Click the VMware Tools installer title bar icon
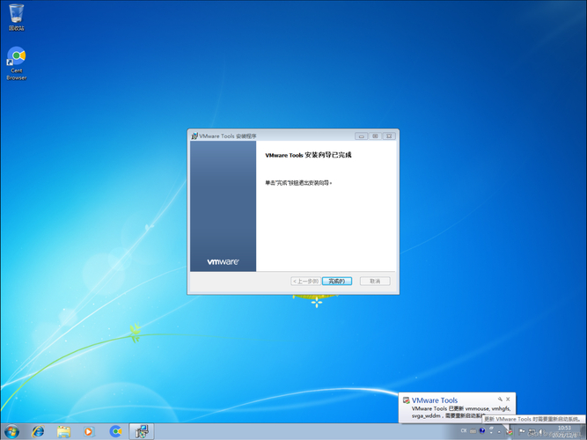The width and height of the screenshot is (587, 440). point(194,136)
